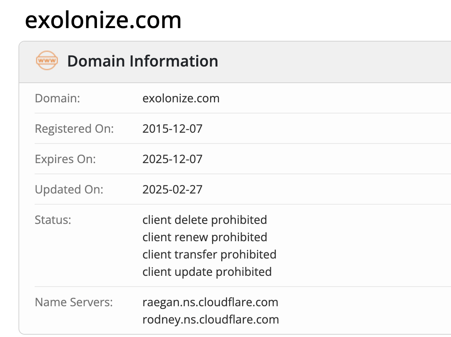
Task: Click the client renew prohibited status
Action: [x=204, y=237]
